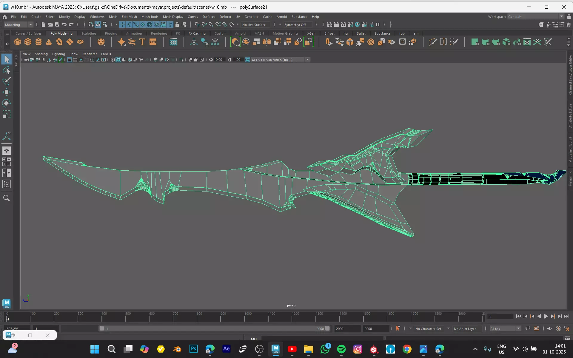This screenshot has width=573, height=358.
Task: Open the Modeling menu set dropdown
Action: [19, 25]
